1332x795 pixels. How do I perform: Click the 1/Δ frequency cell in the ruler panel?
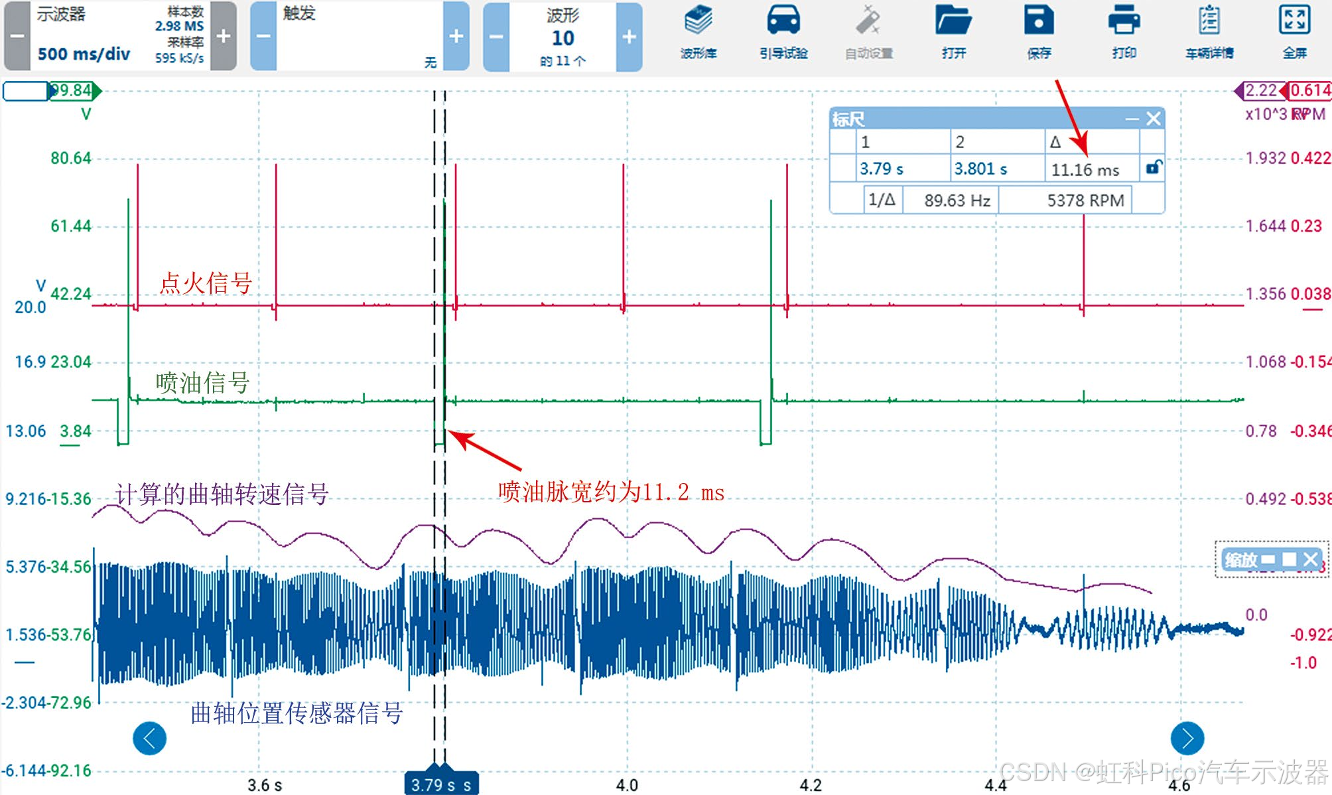click(x=882, y=200)
